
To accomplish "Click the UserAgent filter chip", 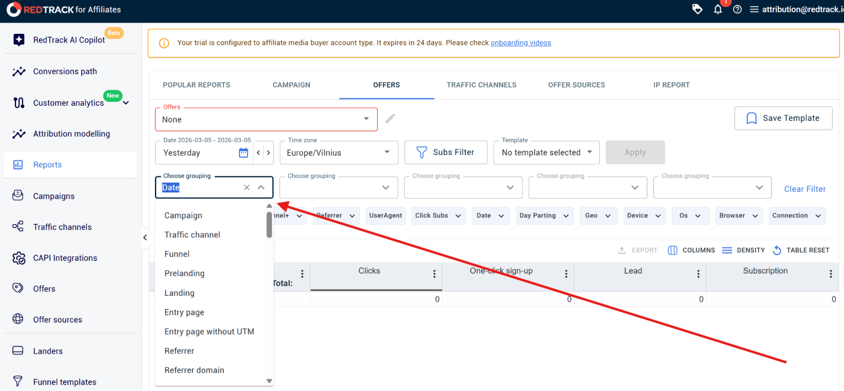I will pos(385,216).
